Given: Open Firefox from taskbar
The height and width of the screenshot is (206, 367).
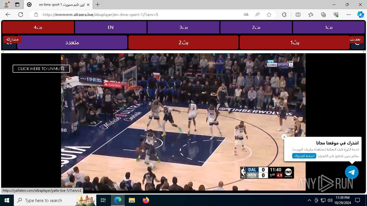Looking at the screenshot, I should tap(146, 200).
